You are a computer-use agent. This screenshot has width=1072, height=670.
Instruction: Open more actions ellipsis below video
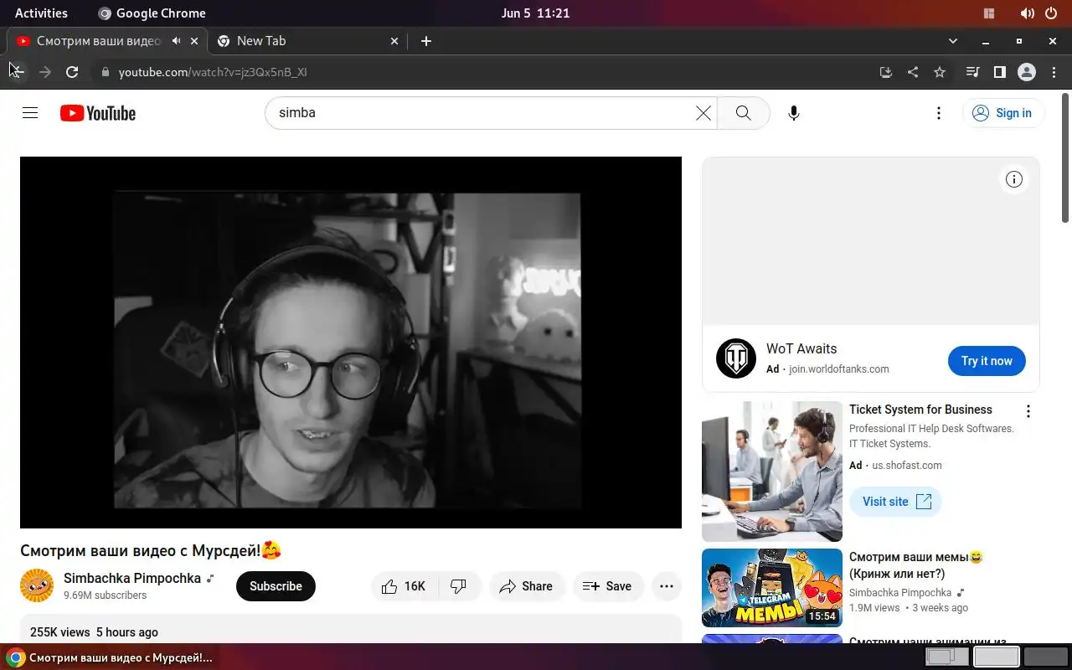(x=667, y=586)
